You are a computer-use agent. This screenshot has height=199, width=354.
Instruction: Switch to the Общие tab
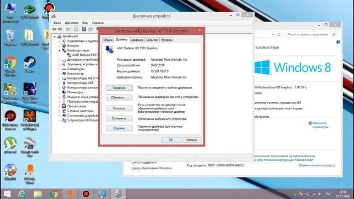(x=108, y=40)
